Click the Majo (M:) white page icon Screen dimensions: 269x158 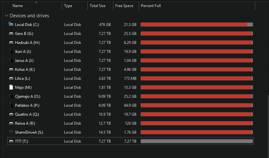coord(11,87)
